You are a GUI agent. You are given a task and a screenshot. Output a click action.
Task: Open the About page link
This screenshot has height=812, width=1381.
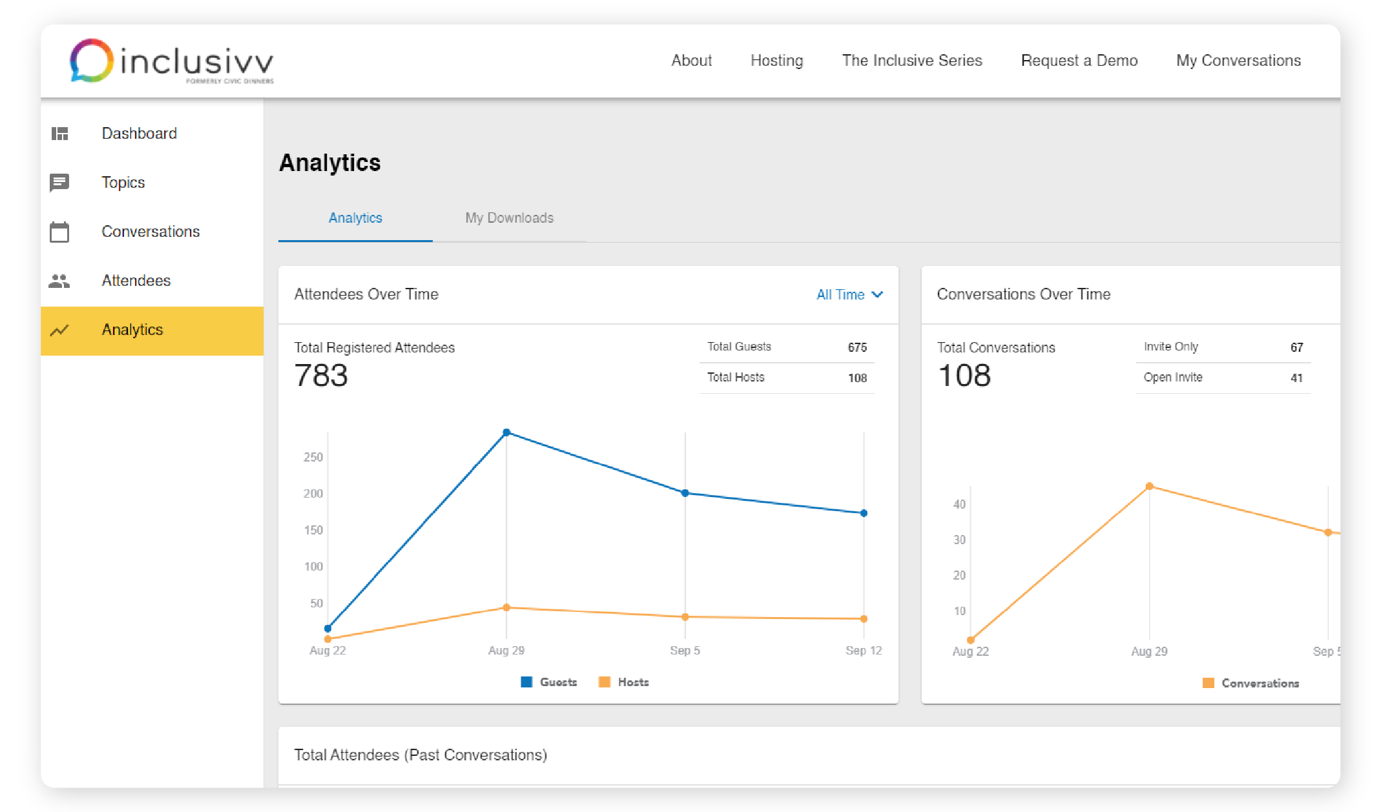click(x=691, y=61)
